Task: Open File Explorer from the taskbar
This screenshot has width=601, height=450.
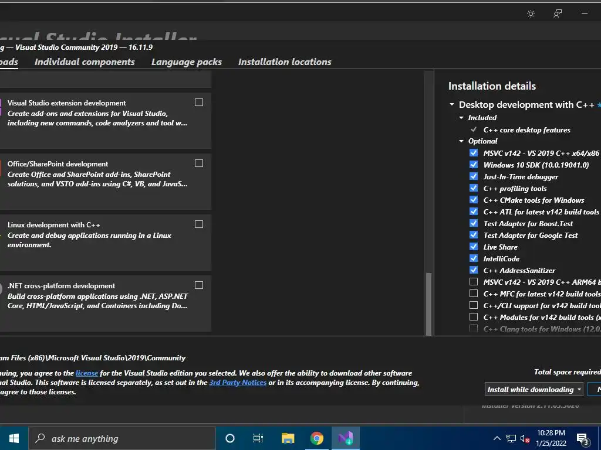Action: point(288,438)
